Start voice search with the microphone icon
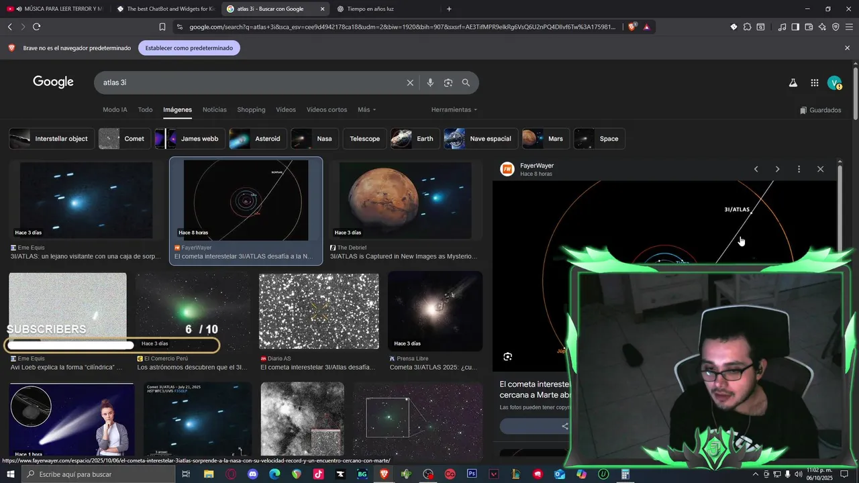859x483 pixels. (430, 83)
